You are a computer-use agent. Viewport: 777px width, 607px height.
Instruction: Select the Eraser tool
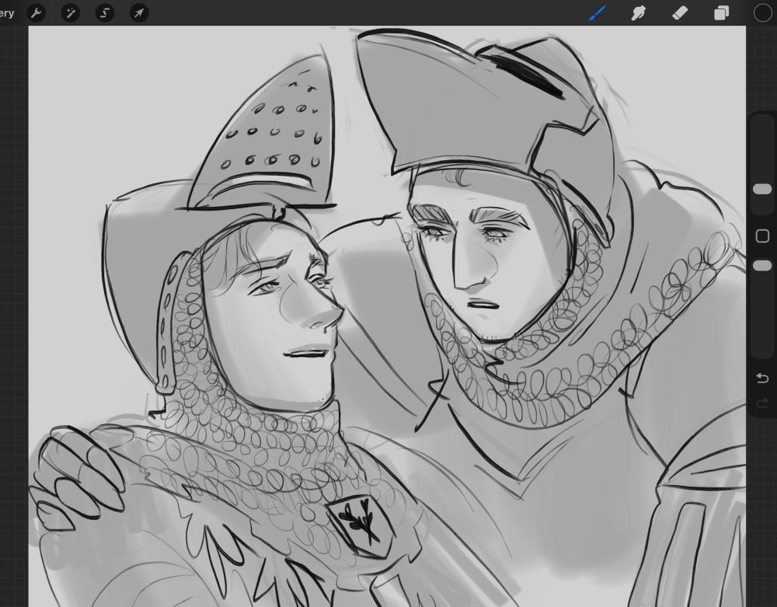point(680,13)
